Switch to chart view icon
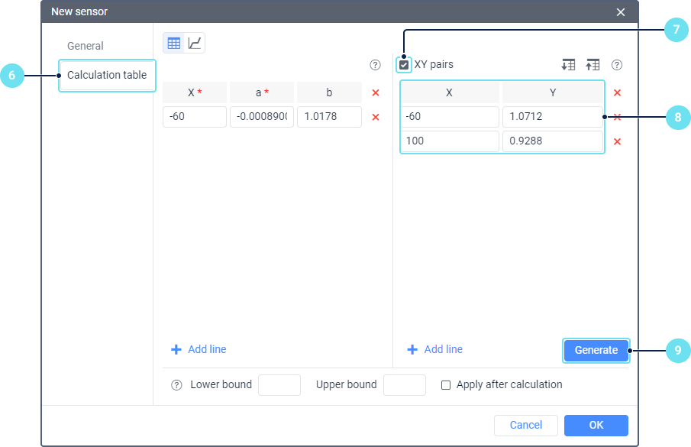Screen dimensions: 691x447 point(195,44)
